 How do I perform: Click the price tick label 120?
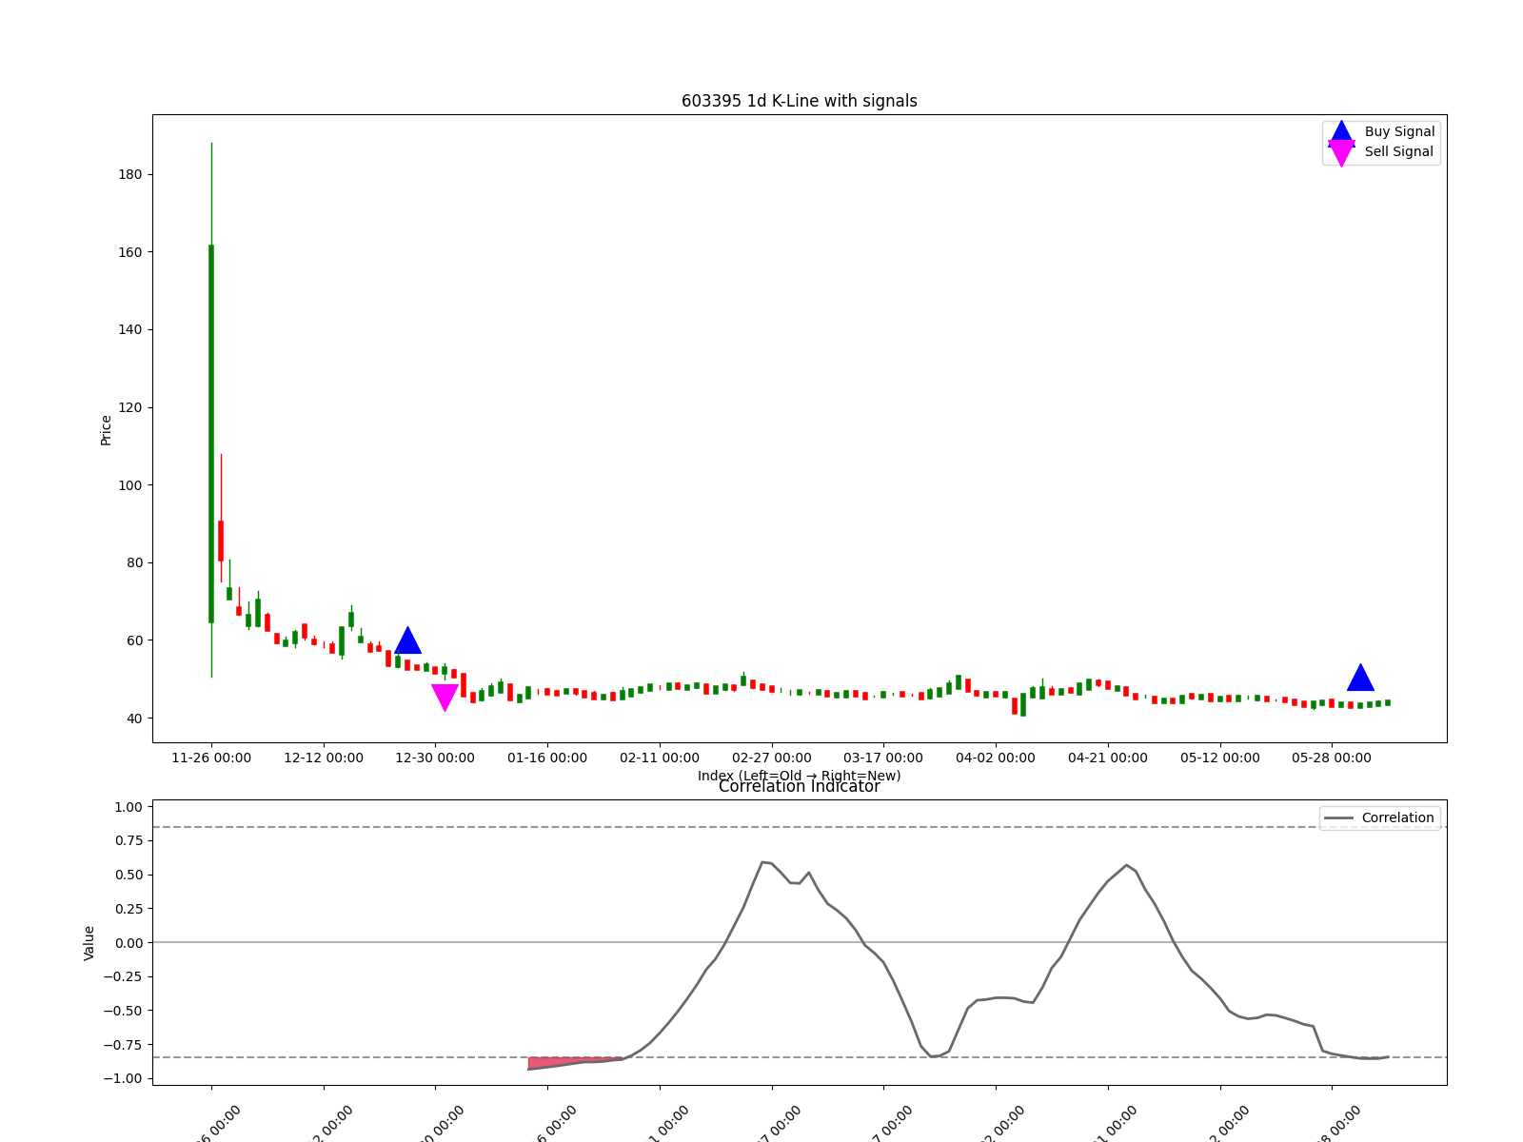(x=131, y=407)
